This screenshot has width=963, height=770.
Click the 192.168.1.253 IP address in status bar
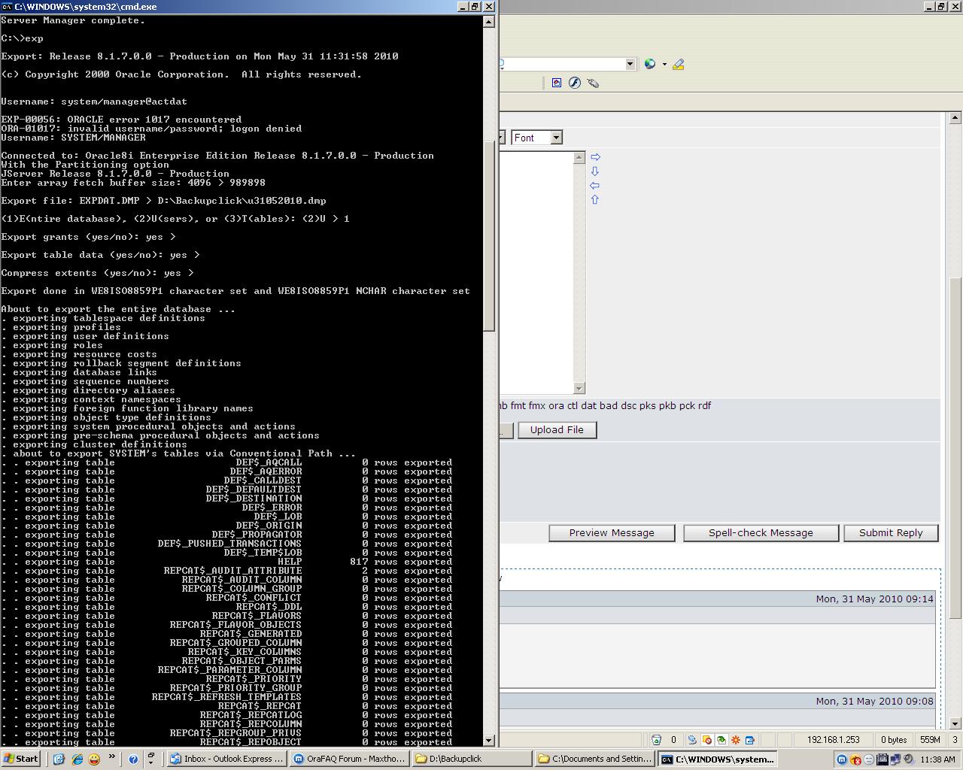tap(834, 740)
